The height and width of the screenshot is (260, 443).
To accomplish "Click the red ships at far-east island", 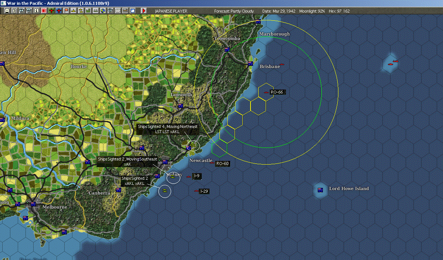I will point(393,63).
